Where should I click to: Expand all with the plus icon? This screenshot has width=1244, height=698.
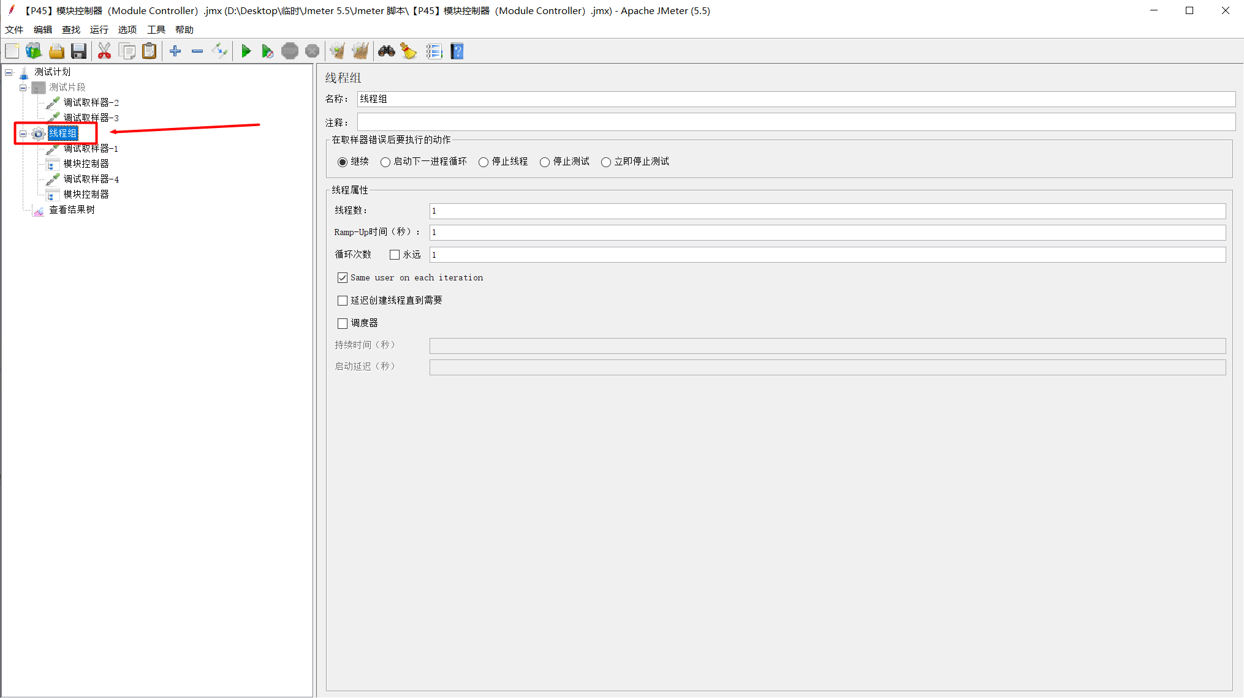pyautogui.click(x=175, y=51)
